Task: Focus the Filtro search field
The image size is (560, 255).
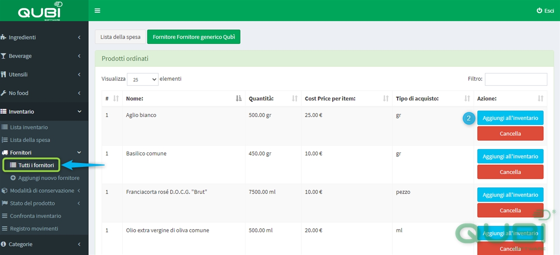Action: tap(516, 79)
